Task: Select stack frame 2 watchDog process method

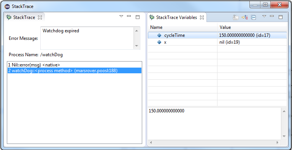Action: (74, 71)
